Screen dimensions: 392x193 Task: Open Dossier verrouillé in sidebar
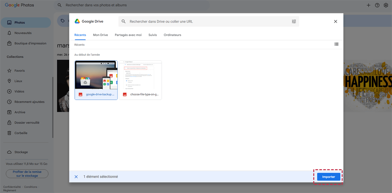point(27,123)
